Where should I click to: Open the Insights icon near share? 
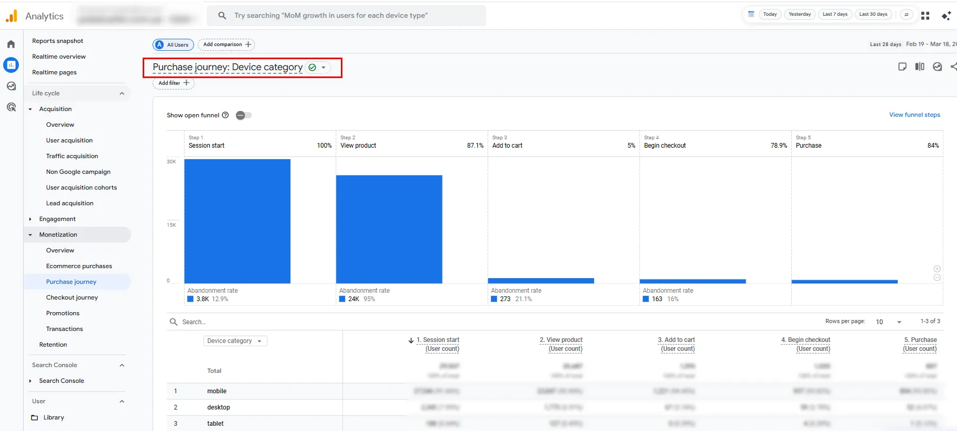click(938, 67)
